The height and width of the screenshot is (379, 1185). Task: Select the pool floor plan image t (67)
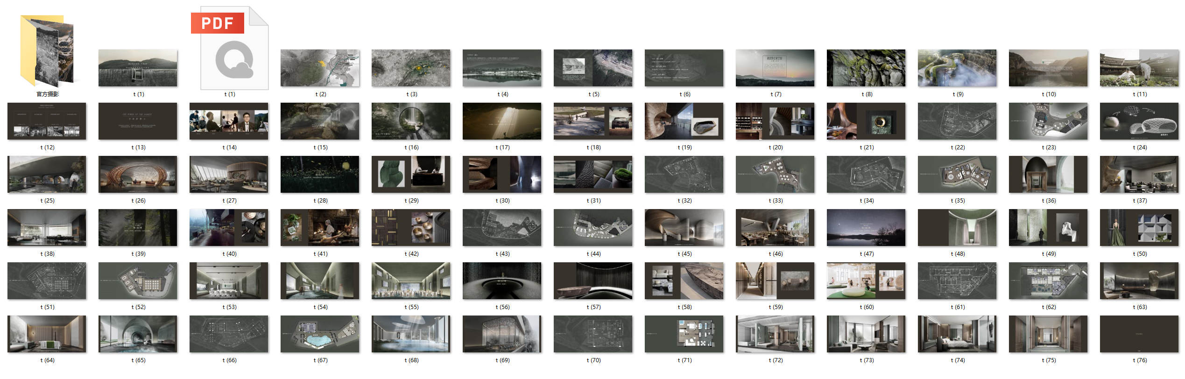(x=320, y=334)
